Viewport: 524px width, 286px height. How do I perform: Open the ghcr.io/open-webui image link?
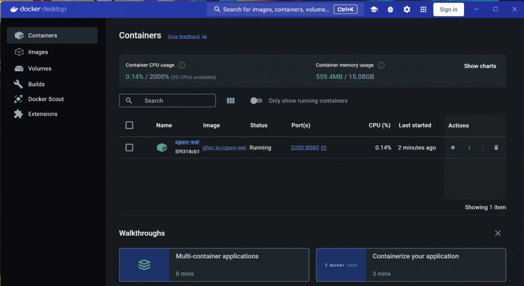(224, 148)
